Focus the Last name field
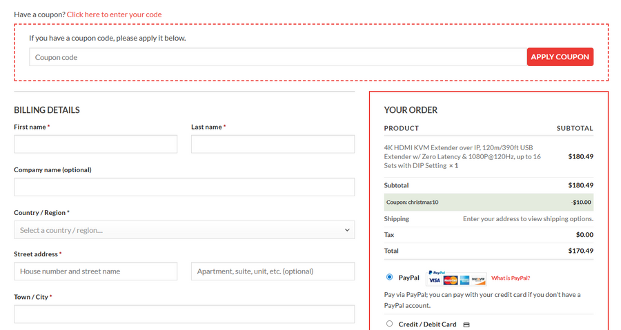621x330 pixels. pyautogui.click(x=273, y=144)
